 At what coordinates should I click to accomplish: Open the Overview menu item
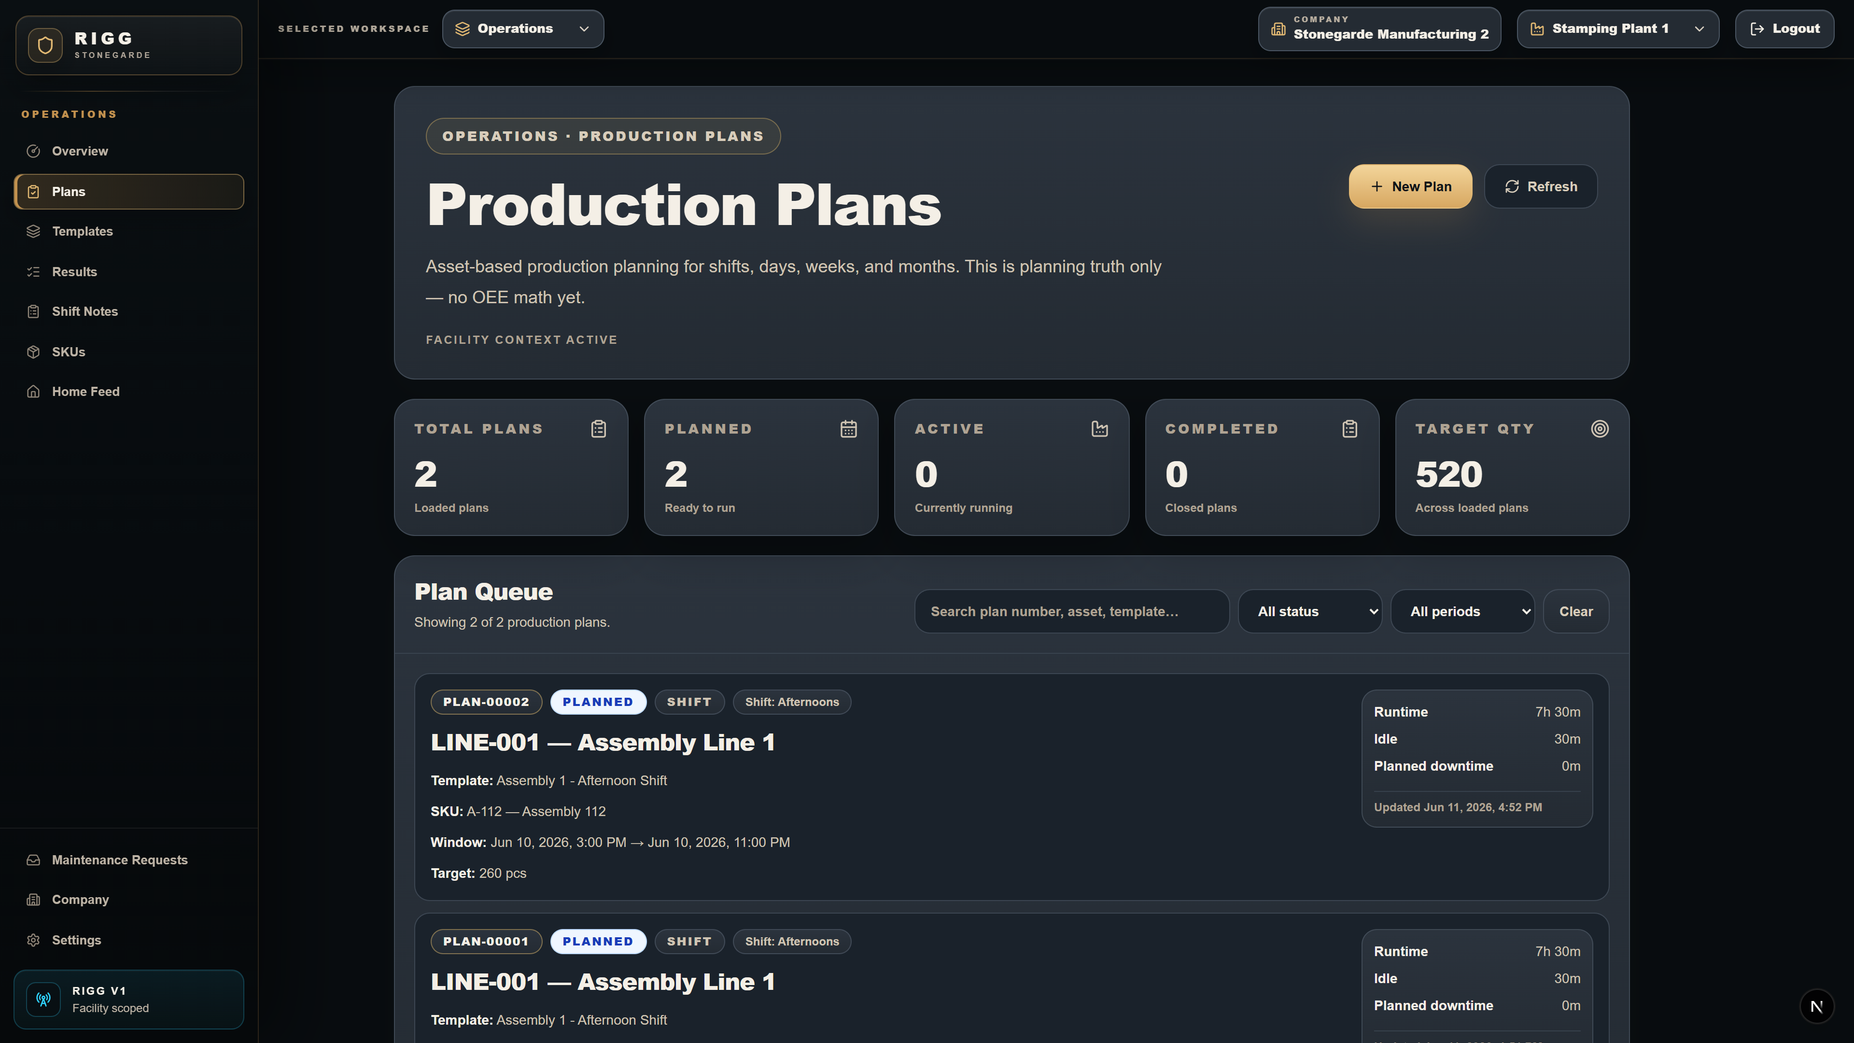pos(129,151)
